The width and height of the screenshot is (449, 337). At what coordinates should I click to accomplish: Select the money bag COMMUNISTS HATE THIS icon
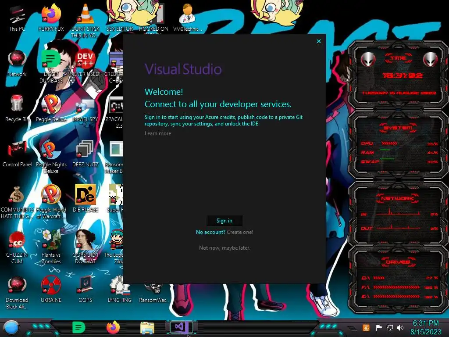17,202
